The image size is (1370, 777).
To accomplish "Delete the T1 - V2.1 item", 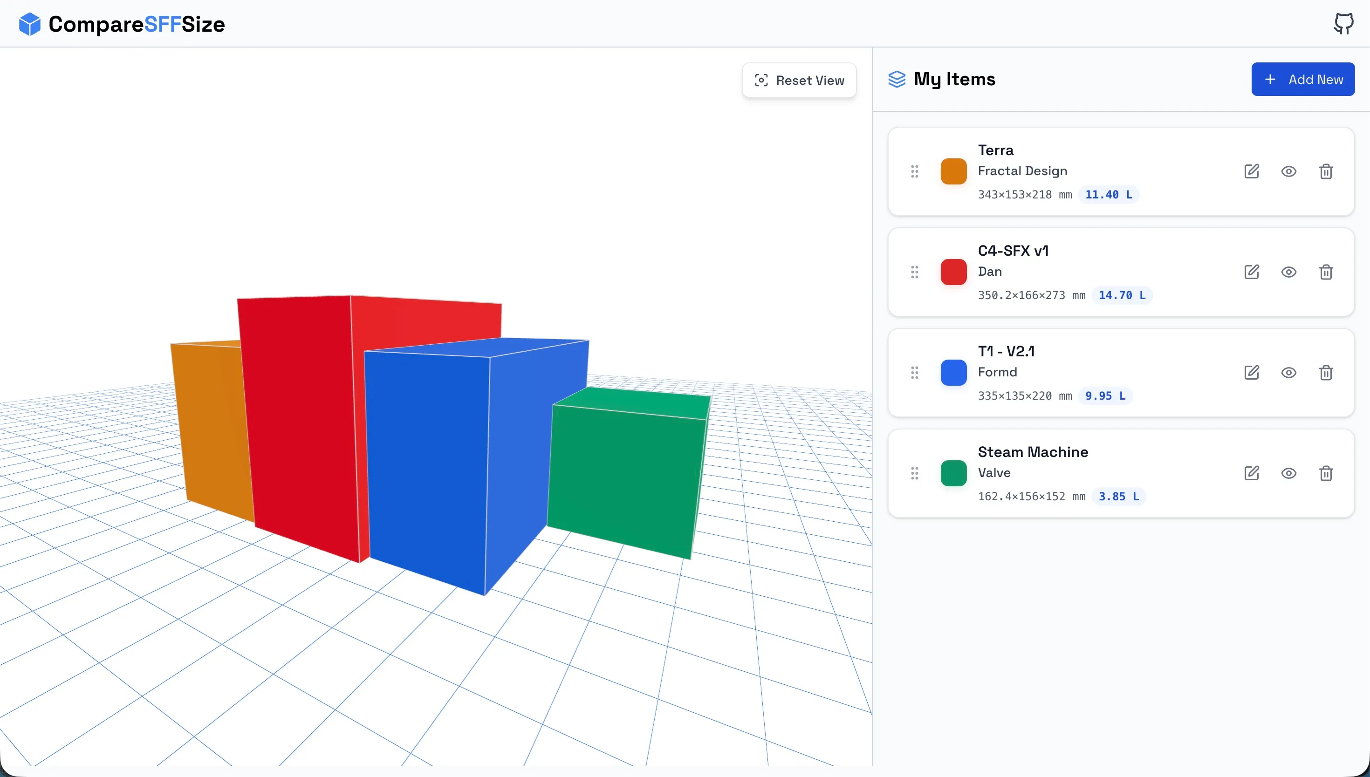I will [x=1326, y=373].
